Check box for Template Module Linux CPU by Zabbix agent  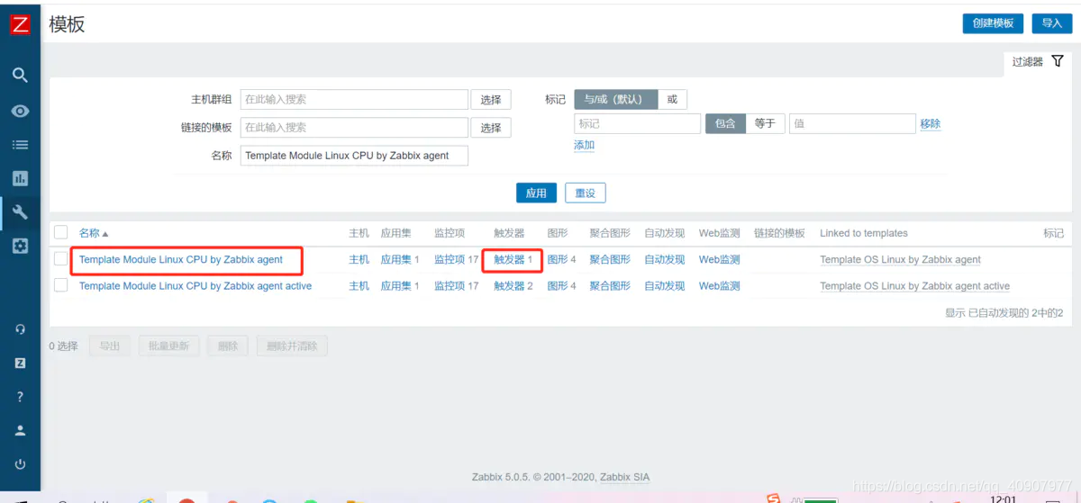(x=61, y=259)
